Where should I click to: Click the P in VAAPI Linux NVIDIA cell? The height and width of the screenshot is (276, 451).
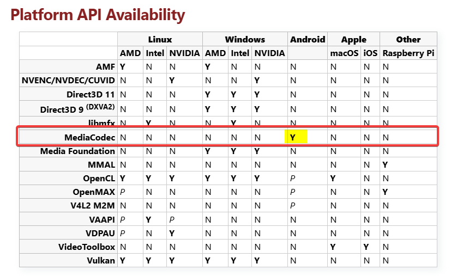(172, 219)
